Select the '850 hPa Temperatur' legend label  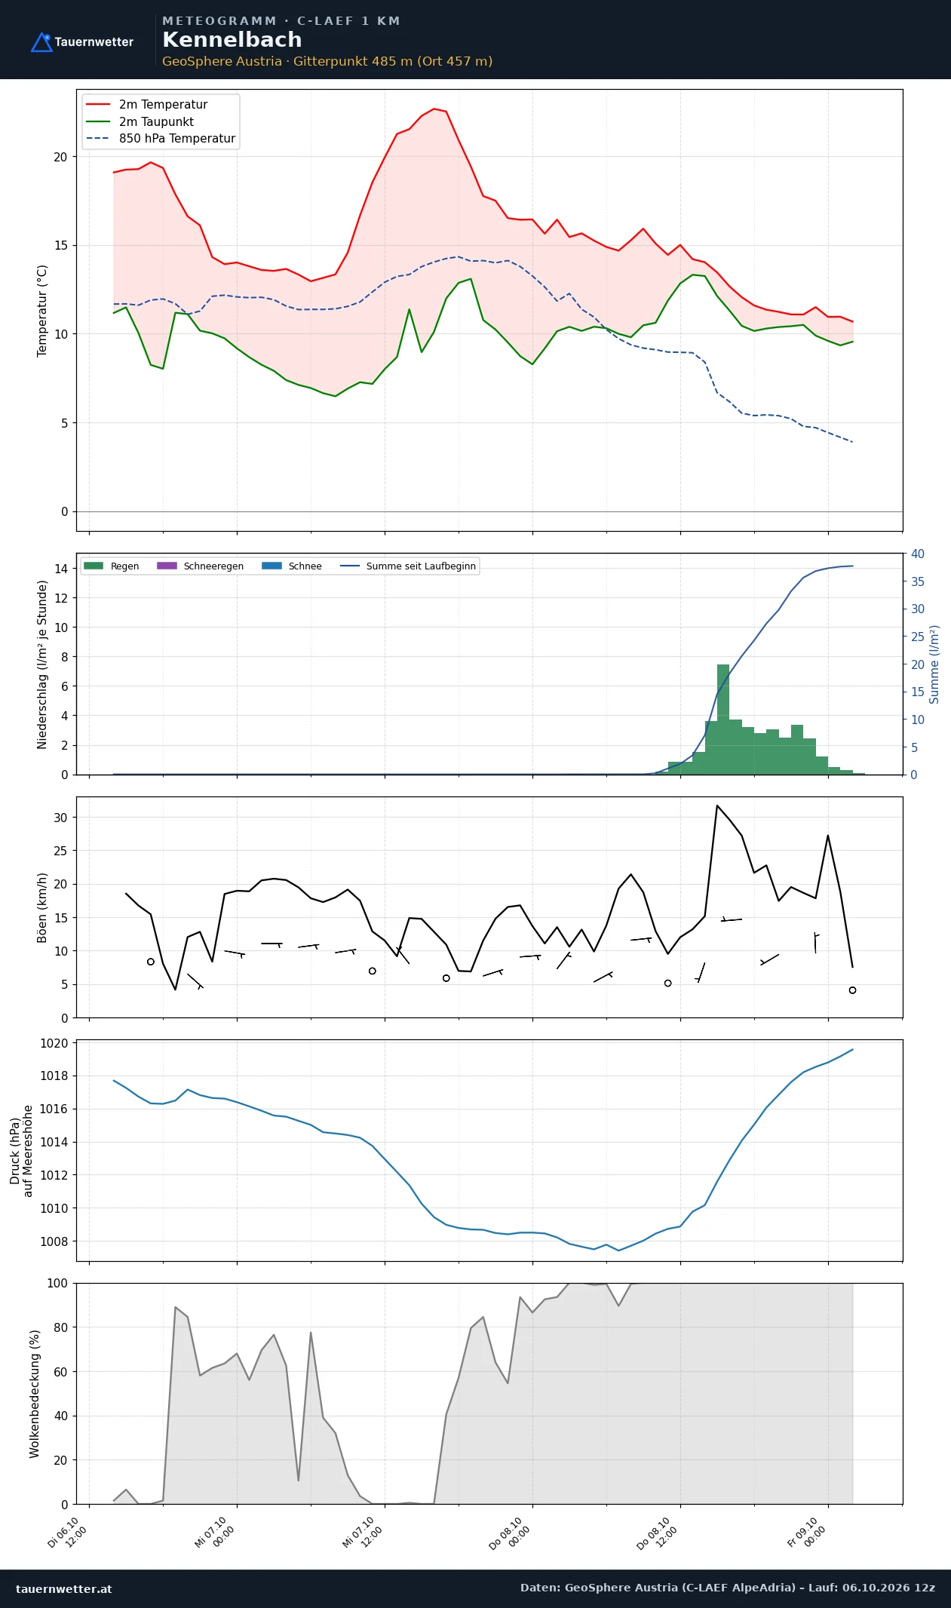(177, 139)
